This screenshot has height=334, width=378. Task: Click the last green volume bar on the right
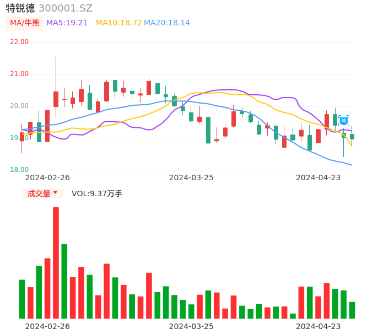[x=352, y=310]
